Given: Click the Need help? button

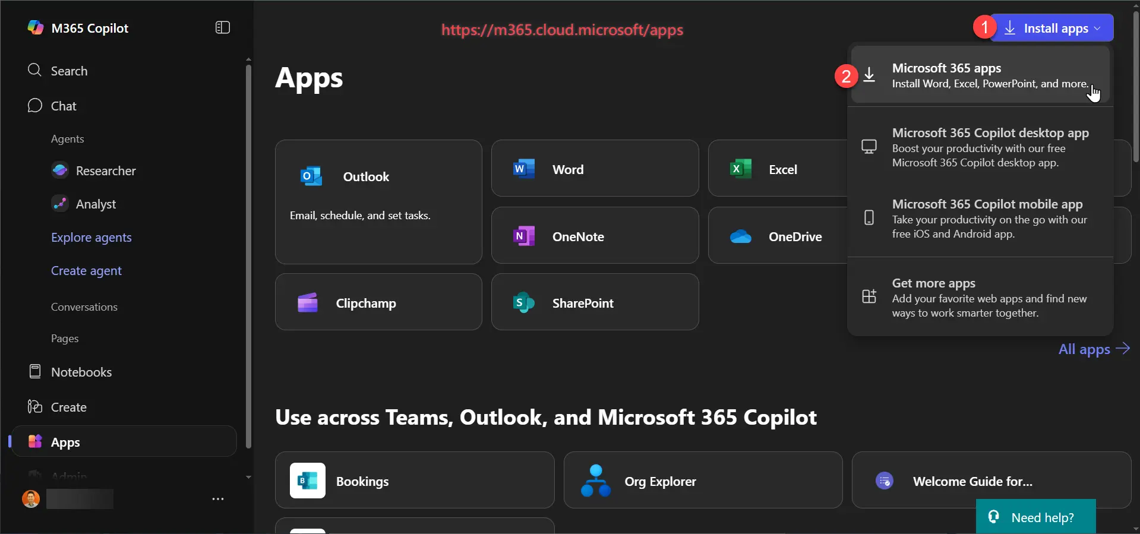Looking at the screenshot, I should click(1035, 517).
